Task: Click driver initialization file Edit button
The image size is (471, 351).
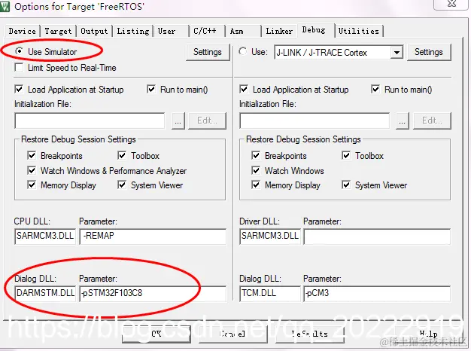Action: [x=432, y=121]
